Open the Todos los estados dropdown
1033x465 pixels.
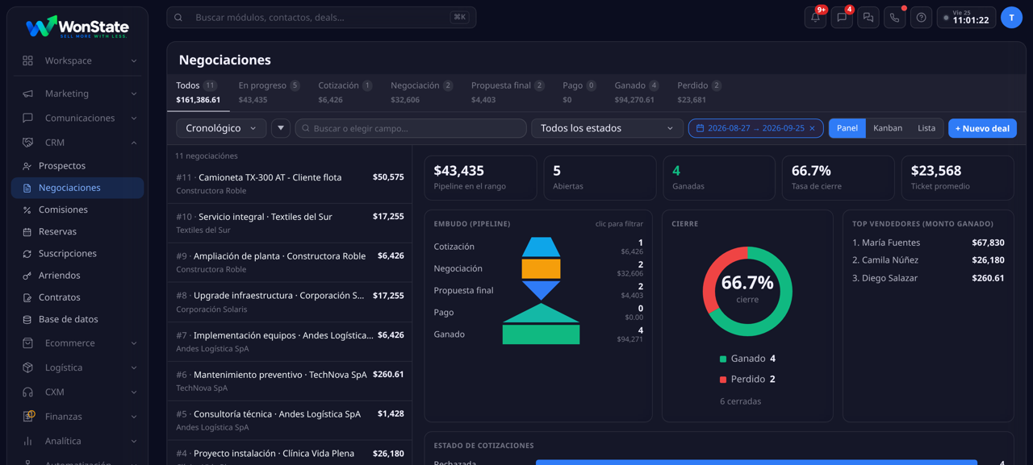click(607, 128)
